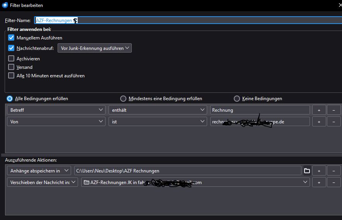This screenshot has height=220, width=342.
Task: Uncheck Manuellem Ausführen checkbox
Action: [x=11, y=38]
